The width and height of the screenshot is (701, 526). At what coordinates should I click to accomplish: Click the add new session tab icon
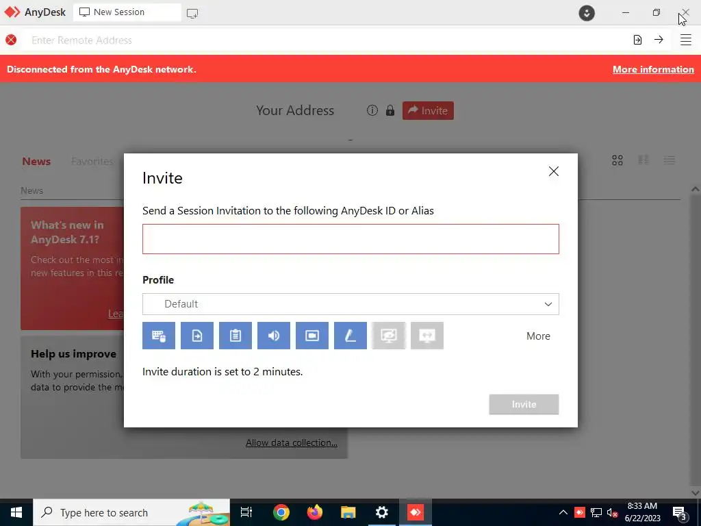point(192,14)
